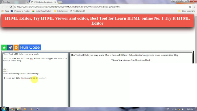Close the New Tab browser tab
The height and width of the screenshot is (111, 197).
pyautogui.click(x=27, y=2)
